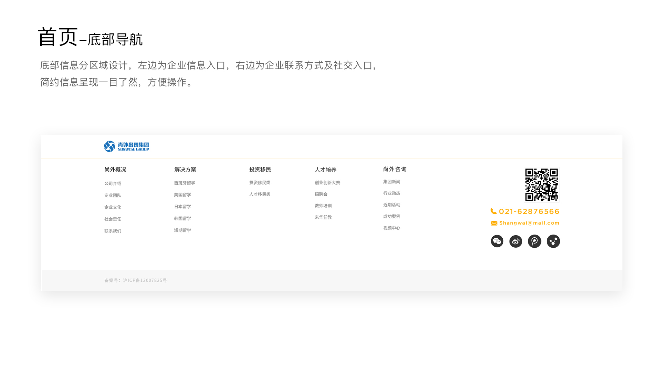Click the Shangwai@mail.com email address

529,223
